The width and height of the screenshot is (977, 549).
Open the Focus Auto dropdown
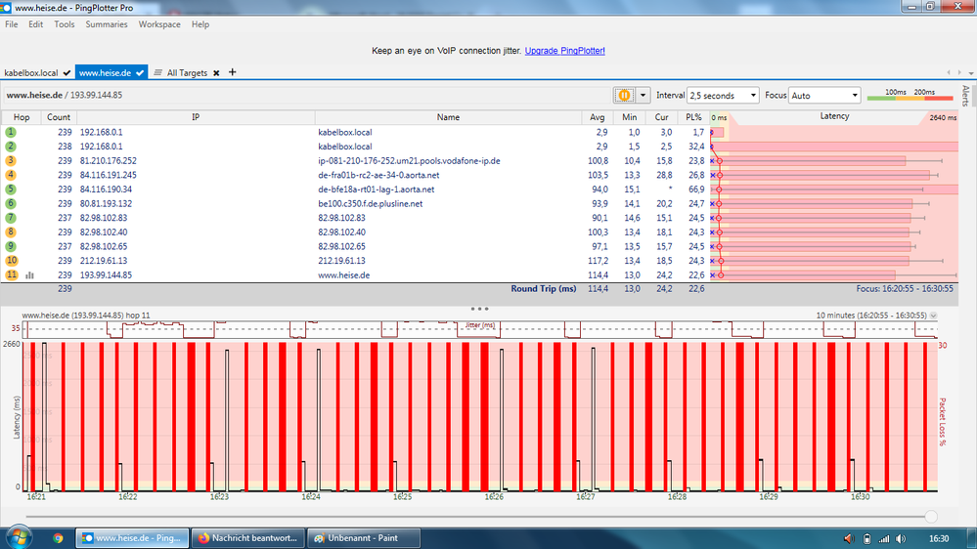pyautogui.click(x=824, y=95)
